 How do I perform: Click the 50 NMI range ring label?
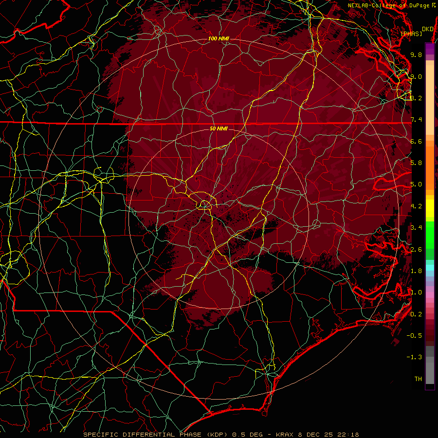(x=219, y=128)
